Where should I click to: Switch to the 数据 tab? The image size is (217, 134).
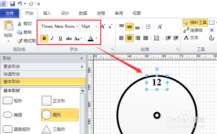click(83, 13)
